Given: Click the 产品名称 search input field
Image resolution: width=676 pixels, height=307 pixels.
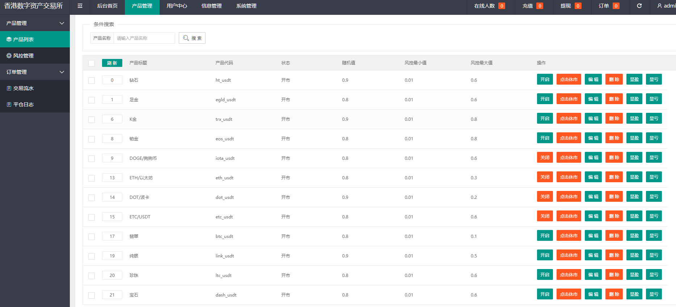Looking at the screenshot, I should (x=144, y=38).
